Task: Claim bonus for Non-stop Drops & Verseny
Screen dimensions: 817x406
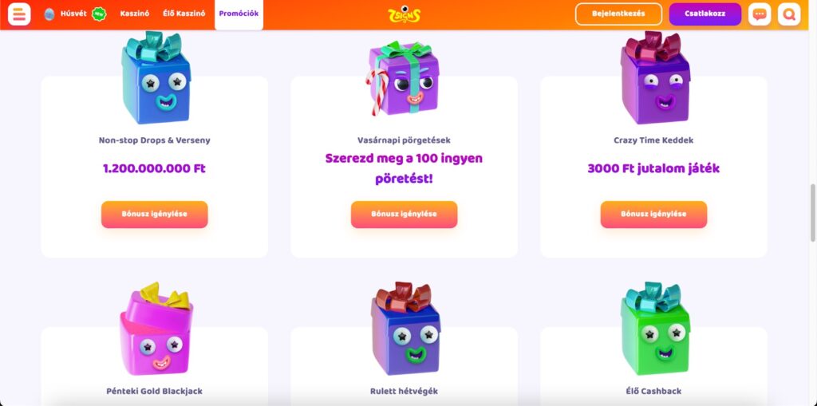Action: [x=154, y=215]
